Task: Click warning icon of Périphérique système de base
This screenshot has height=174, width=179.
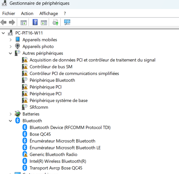Action: (25, 100)
